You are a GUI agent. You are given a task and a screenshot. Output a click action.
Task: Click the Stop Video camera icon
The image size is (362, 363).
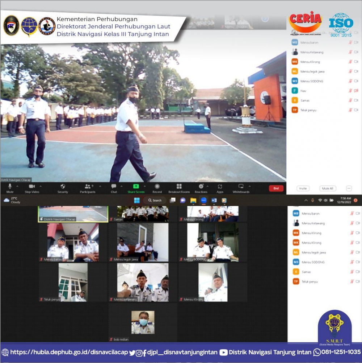[31, 186]
